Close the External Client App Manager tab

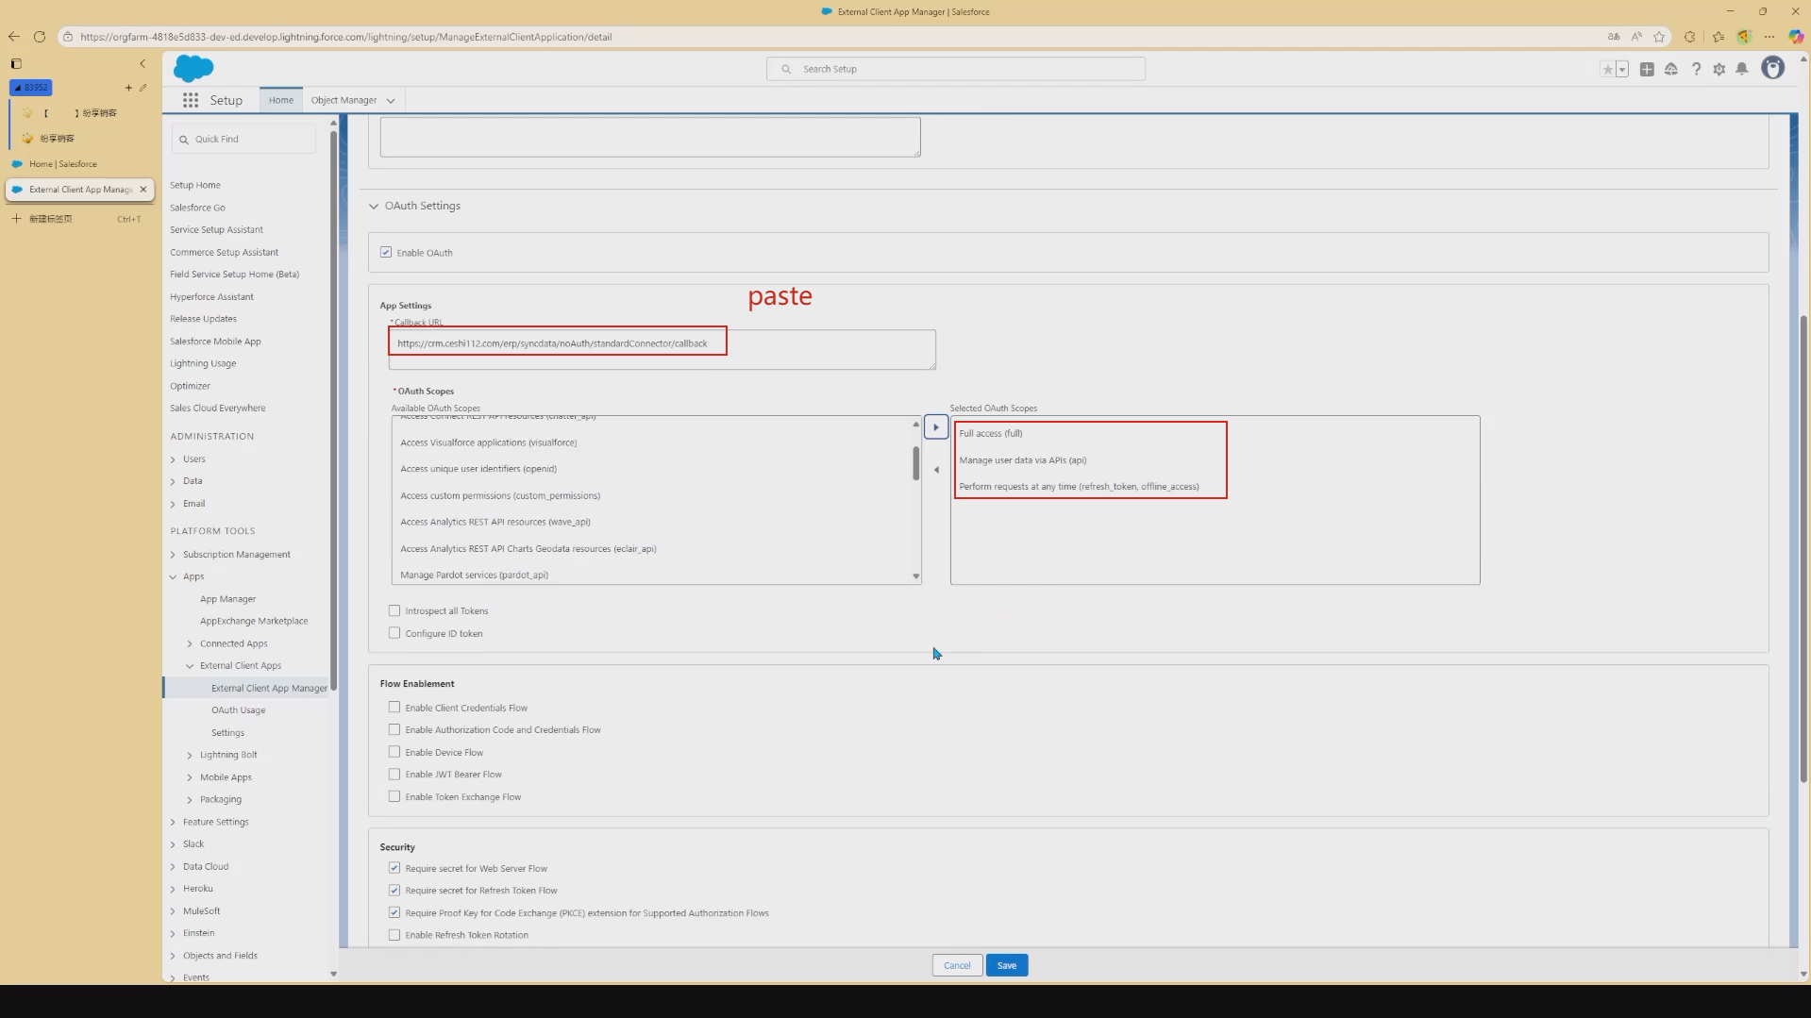pos(143,190)
